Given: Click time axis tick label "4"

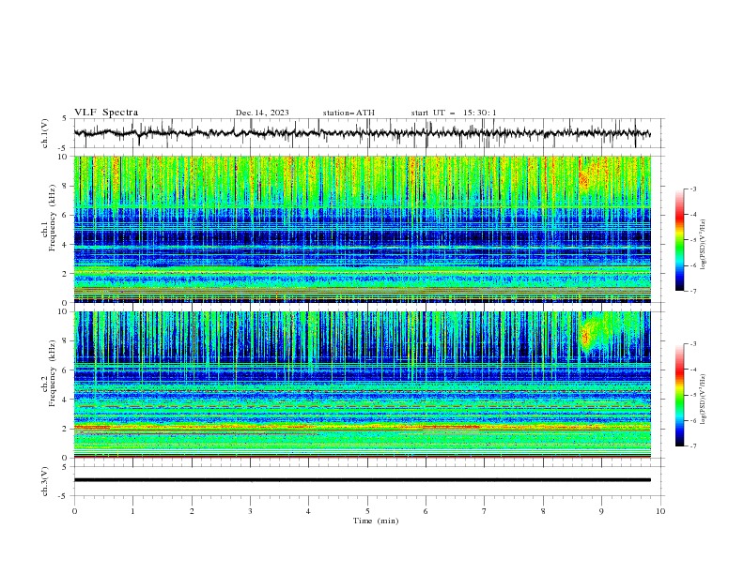Looking at the screenshot, I should point(308,511).
